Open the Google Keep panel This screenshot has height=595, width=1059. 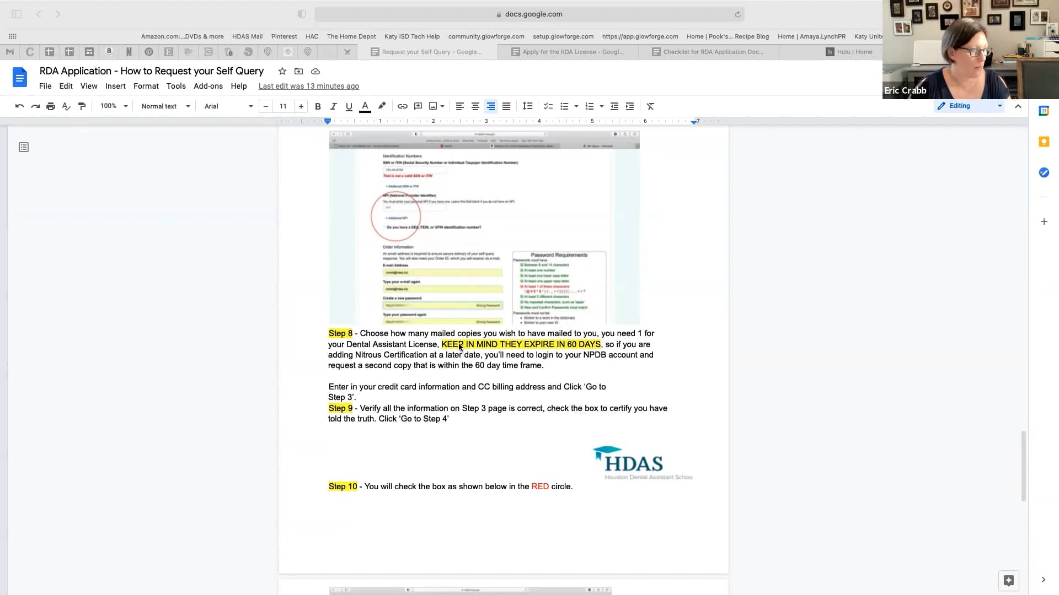(1044, 142)
